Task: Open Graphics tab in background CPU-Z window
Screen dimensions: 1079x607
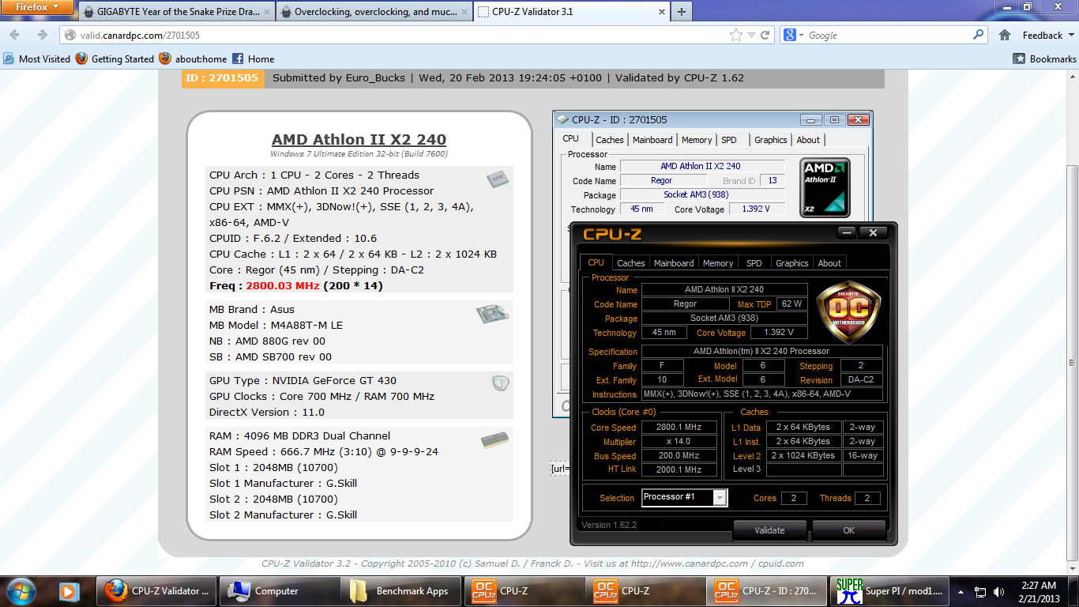Action: click(x=770, y=140)
